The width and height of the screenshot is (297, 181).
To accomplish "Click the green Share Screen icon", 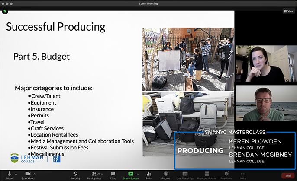I will tap(130, 174).
